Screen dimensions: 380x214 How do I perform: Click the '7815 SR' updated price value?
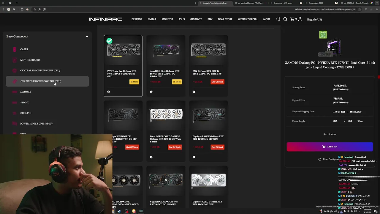(338, 98)
